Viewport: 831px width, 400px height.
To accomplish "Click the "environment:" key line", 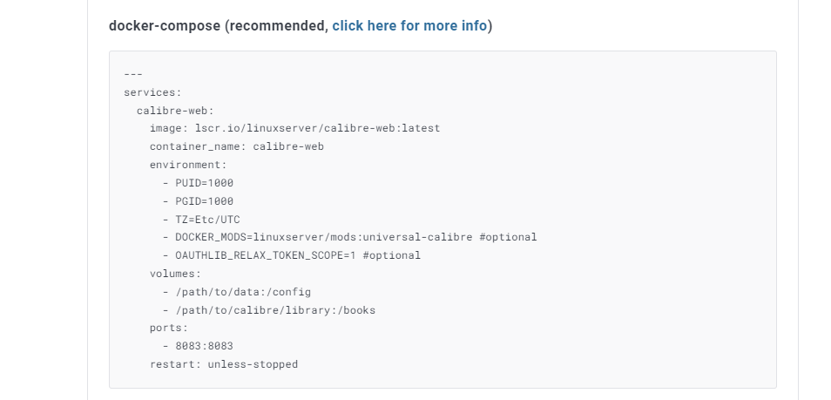I will pos(187,165).
